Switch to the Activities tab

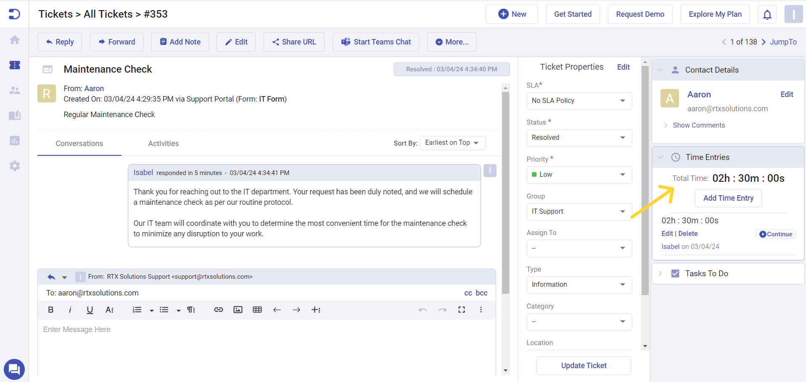(163, 143)
